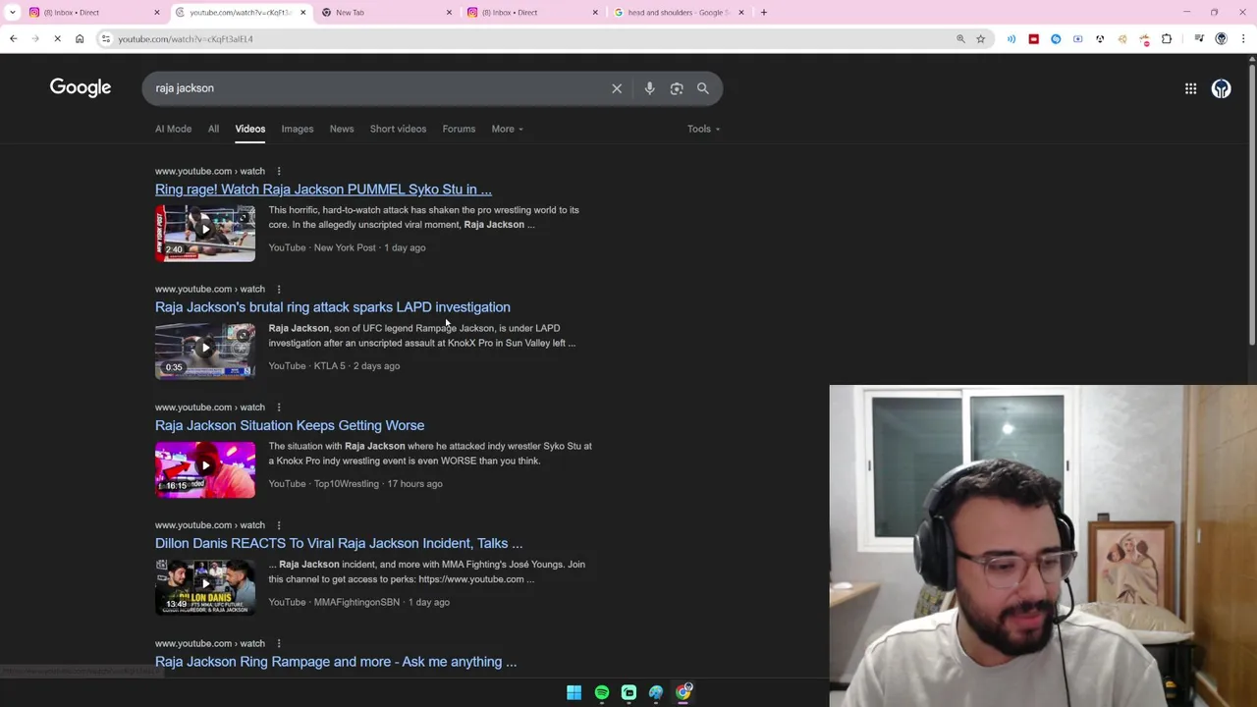Open Chrome's three-dot menu
Viewport: 1257px width, 707px height.
1243,38
